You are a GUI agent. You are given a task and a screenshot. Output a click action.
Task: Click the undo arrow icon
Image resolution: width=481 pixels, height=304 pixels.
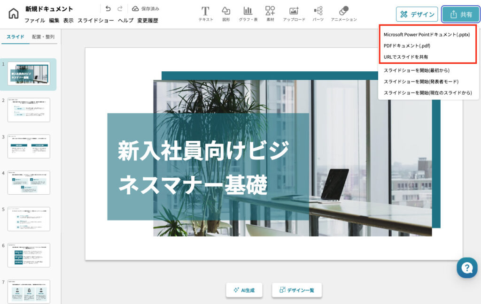(x=108, y=9)
